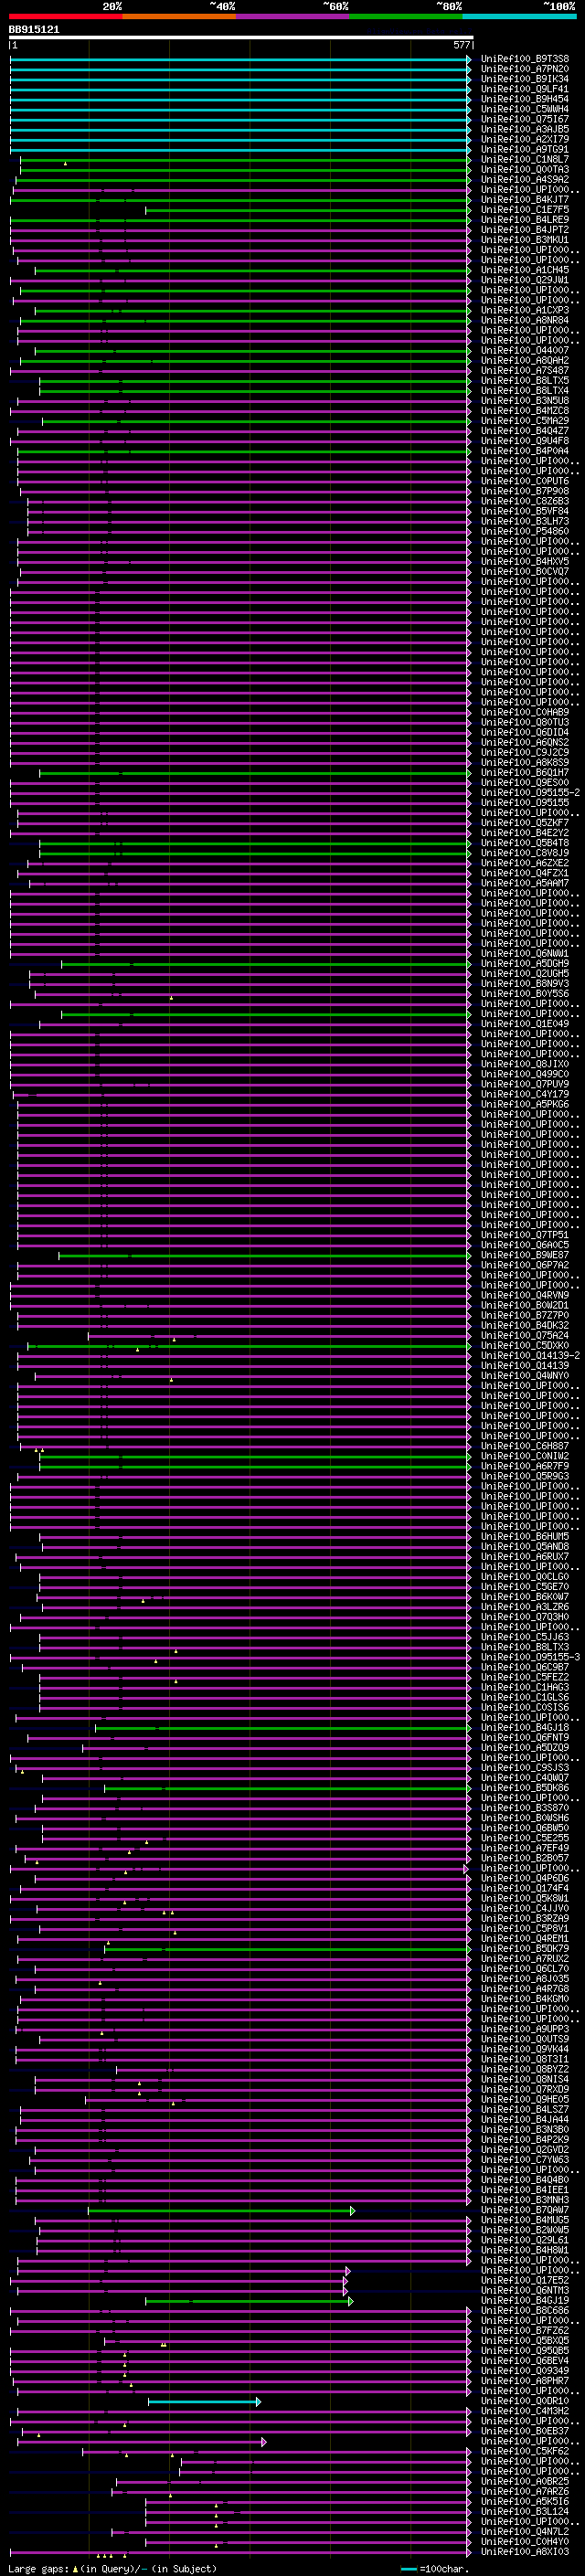Image resolution: width=585 pixels, height=2576 pixels.
Task: Select hit label UniRef100_B7QAW7
Action: coord(525,2210)
